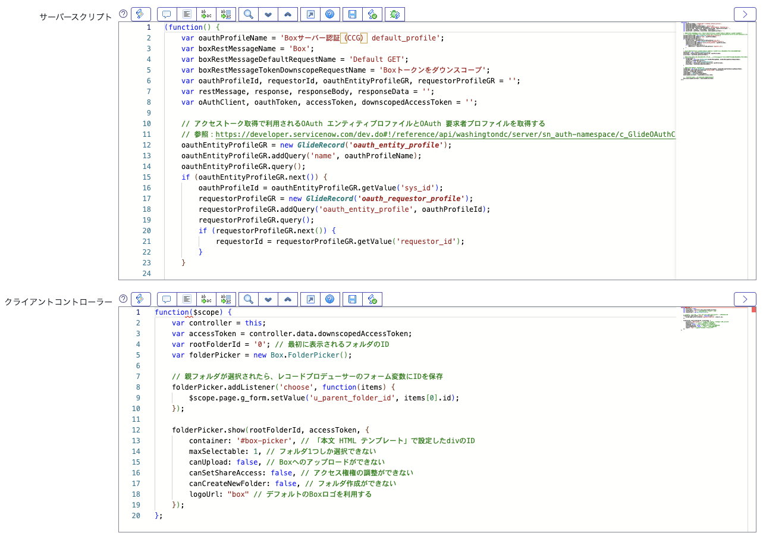Find next match in the サーバースクリプト editor
Screen dimensions: 763x539
[x=268, y=14]
